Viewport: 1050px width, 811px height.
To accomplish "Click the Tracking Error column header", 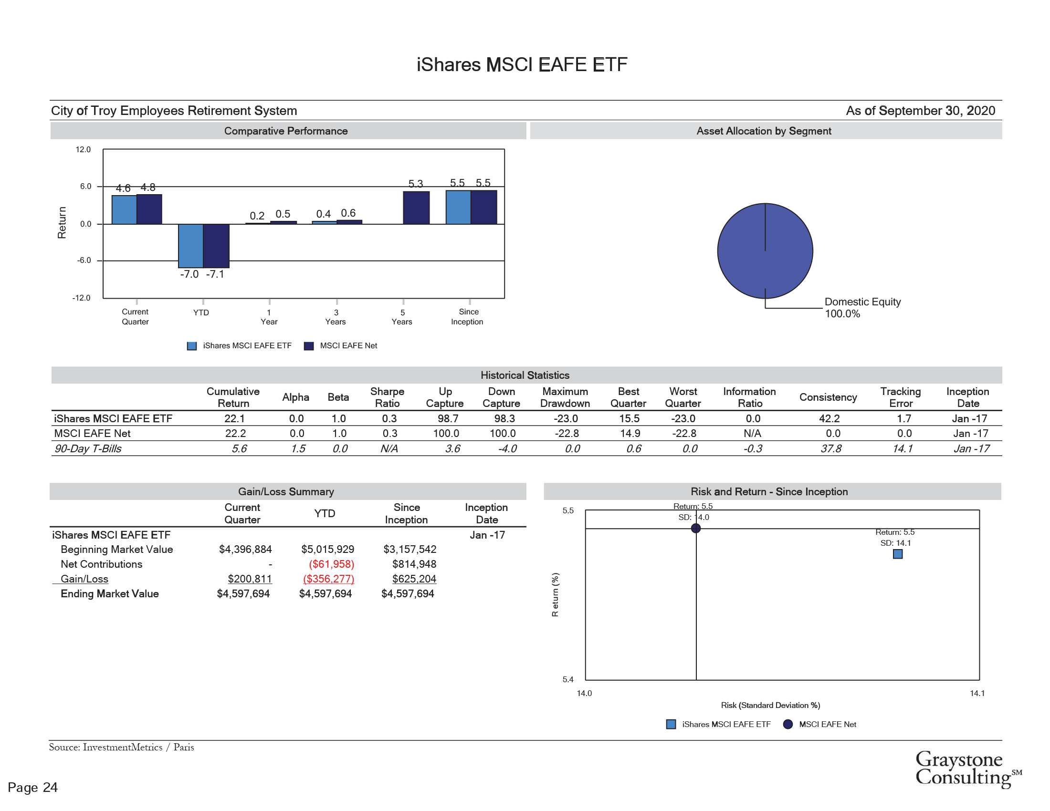I will [x=901, y=397].
